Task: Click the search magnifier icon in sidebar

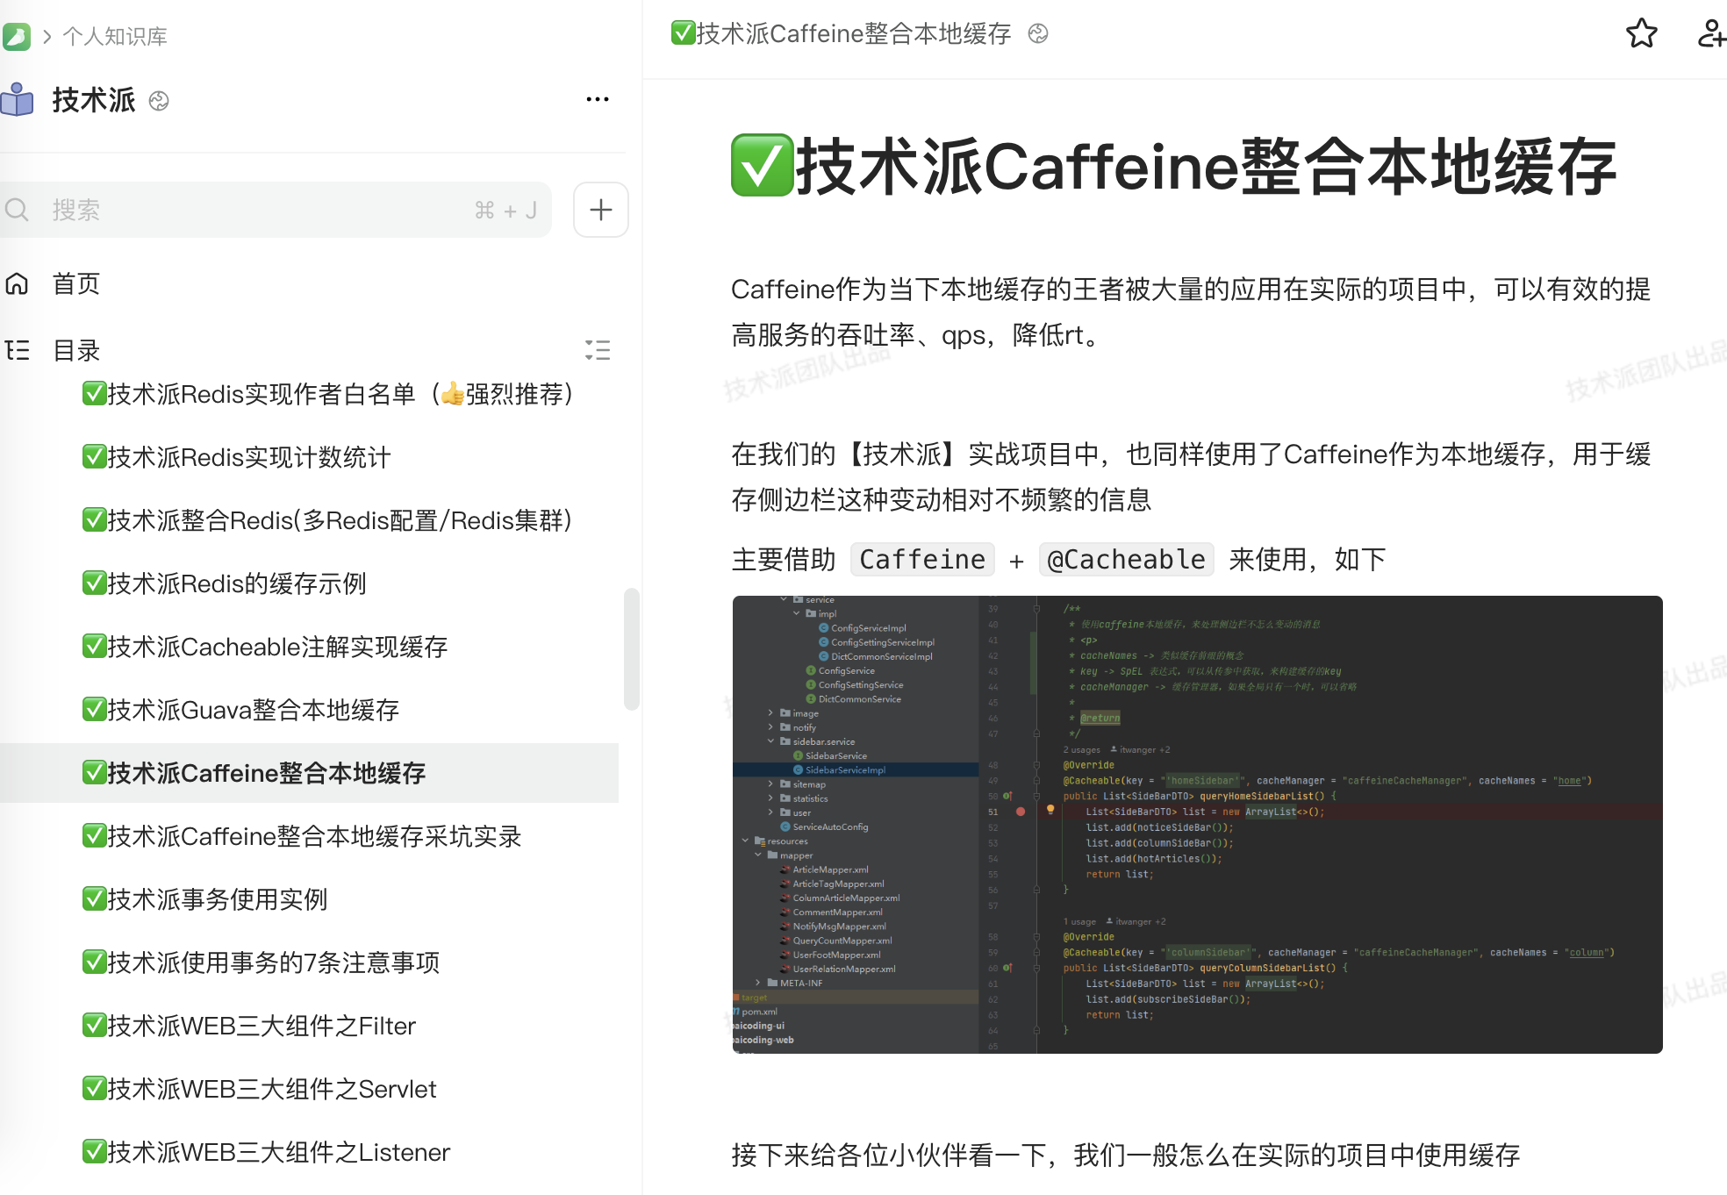Action: point(18,210)
